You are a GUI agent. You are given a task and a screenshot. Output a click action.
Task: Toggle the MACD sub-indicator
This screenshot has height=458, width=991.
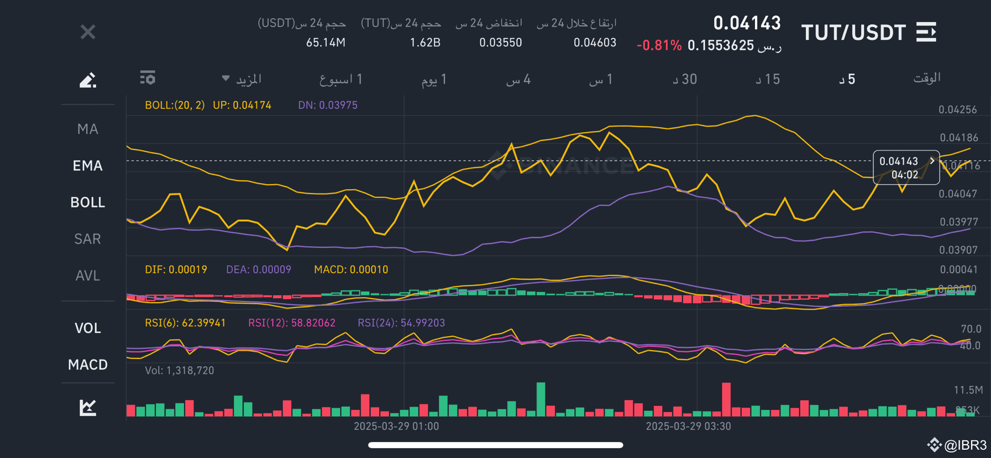[x=88, y=365]
